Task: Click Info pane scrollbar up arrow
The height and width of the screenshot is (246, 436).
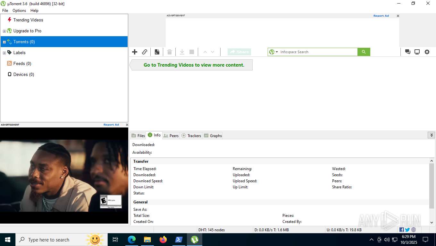Action: (432, 161)
